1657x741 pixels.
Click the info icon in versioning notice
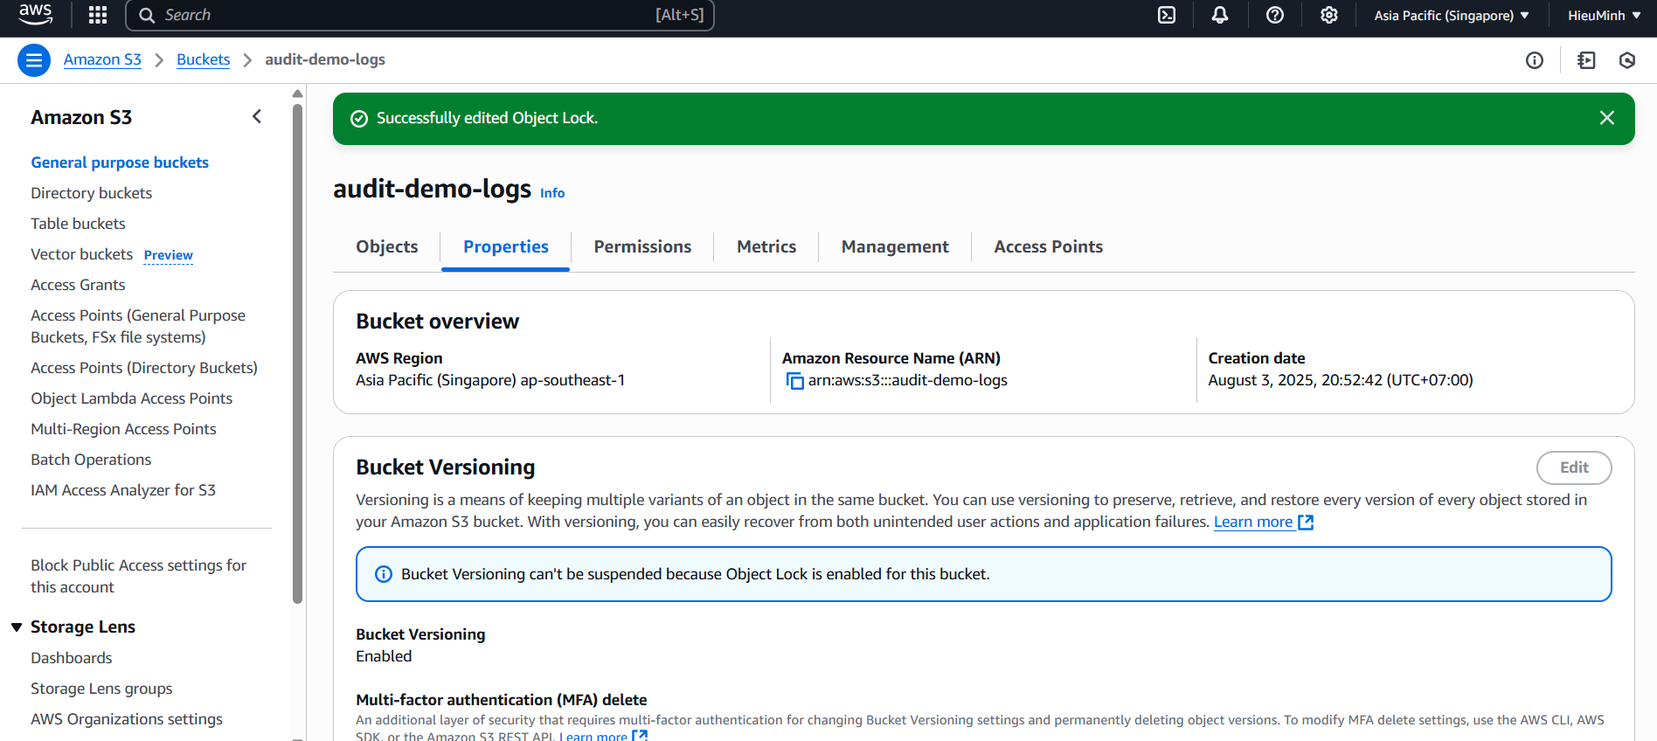point(384,574)
